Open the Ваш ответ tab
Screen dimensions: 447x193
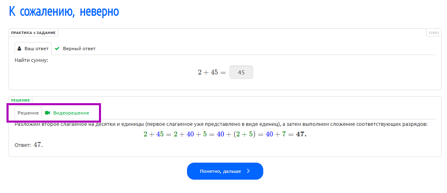[33, 49]
